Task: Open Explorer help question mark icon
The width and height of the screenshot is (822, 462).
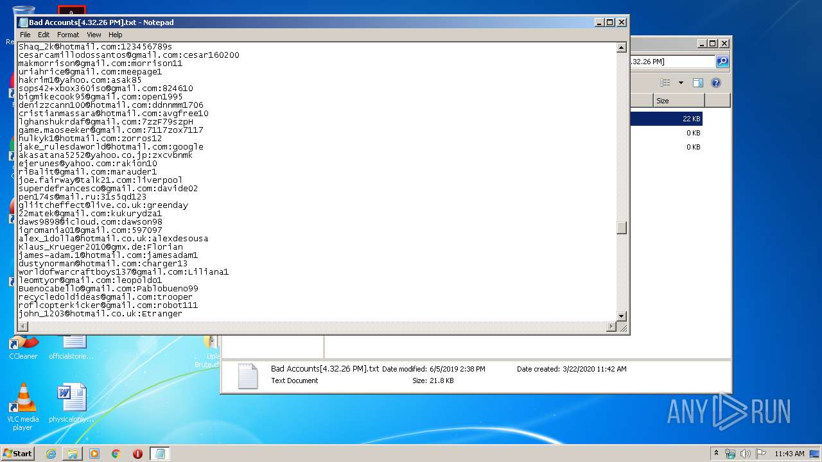Action: 716,83
